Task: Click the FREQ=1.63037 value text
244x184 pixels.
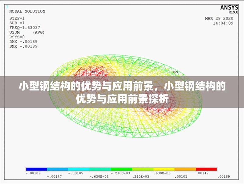Action: (x=25, y=27)
